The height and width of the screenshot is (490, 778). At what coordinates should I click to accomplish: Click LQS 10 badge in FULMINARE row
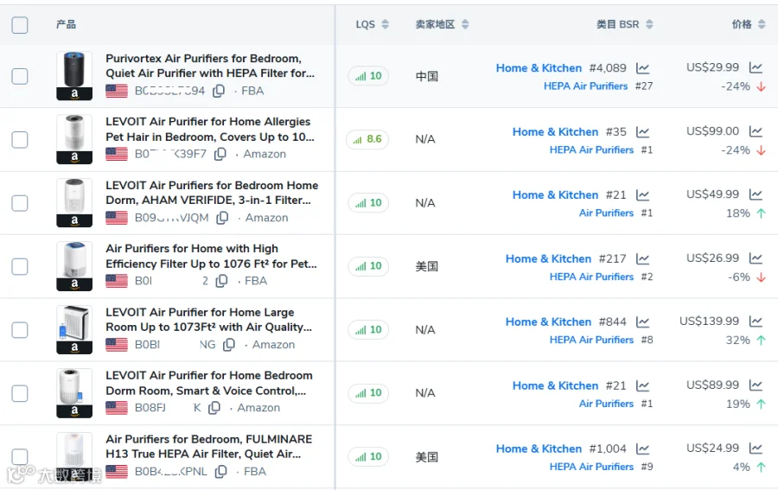368,456
